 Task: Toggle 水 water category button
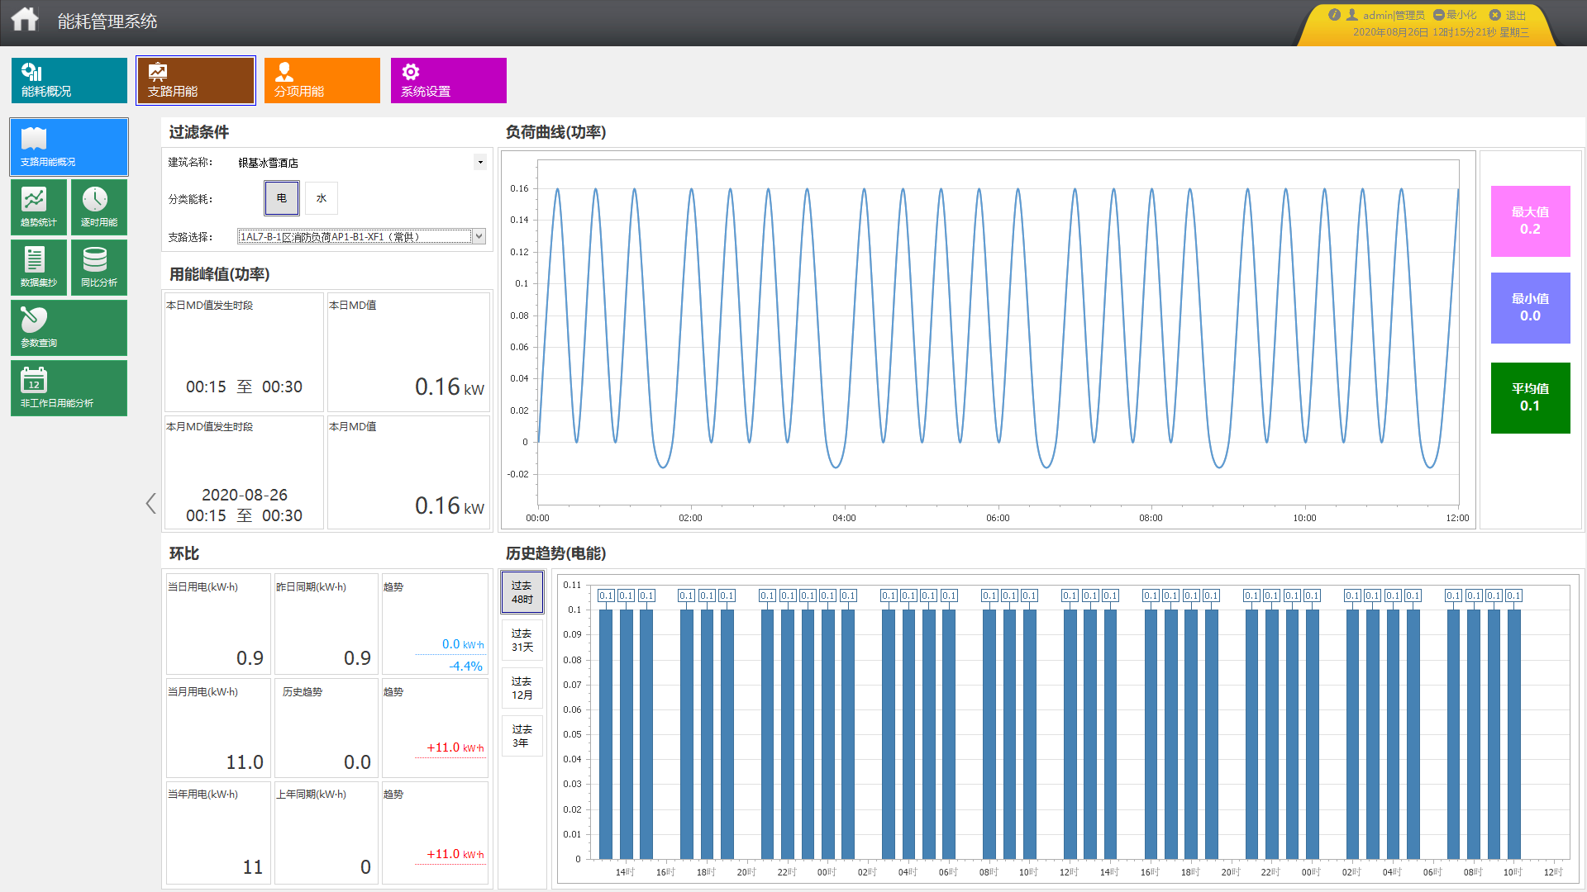click(x=322, y=198)
